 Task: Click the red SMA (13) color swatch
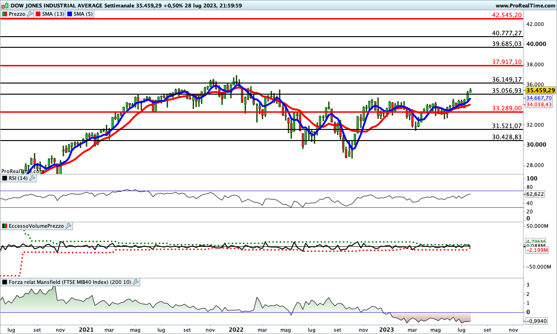[39, 14]
